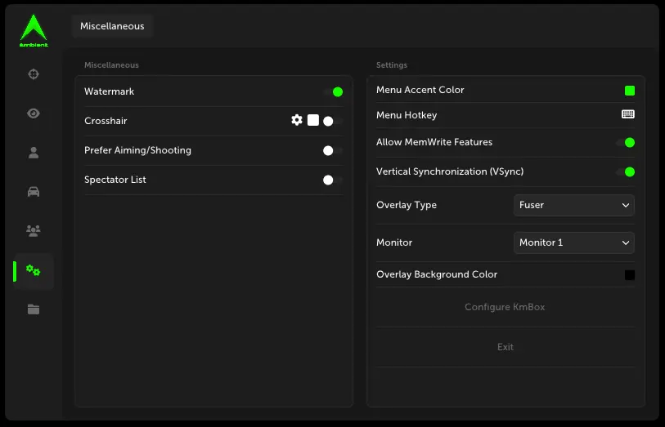
Task: Turn on Prefer Aiming/Shooting
Action: pos(331,150)
